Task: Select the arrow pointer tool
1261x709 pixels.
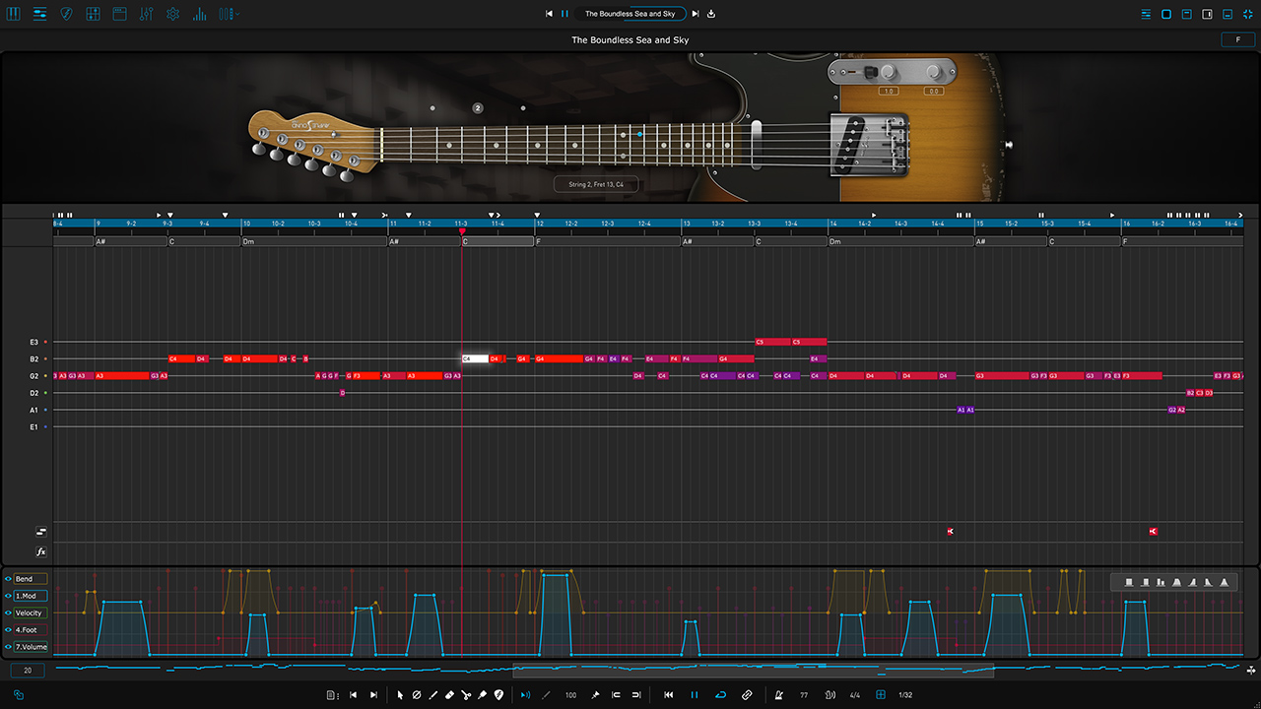Action: point(400,695)
